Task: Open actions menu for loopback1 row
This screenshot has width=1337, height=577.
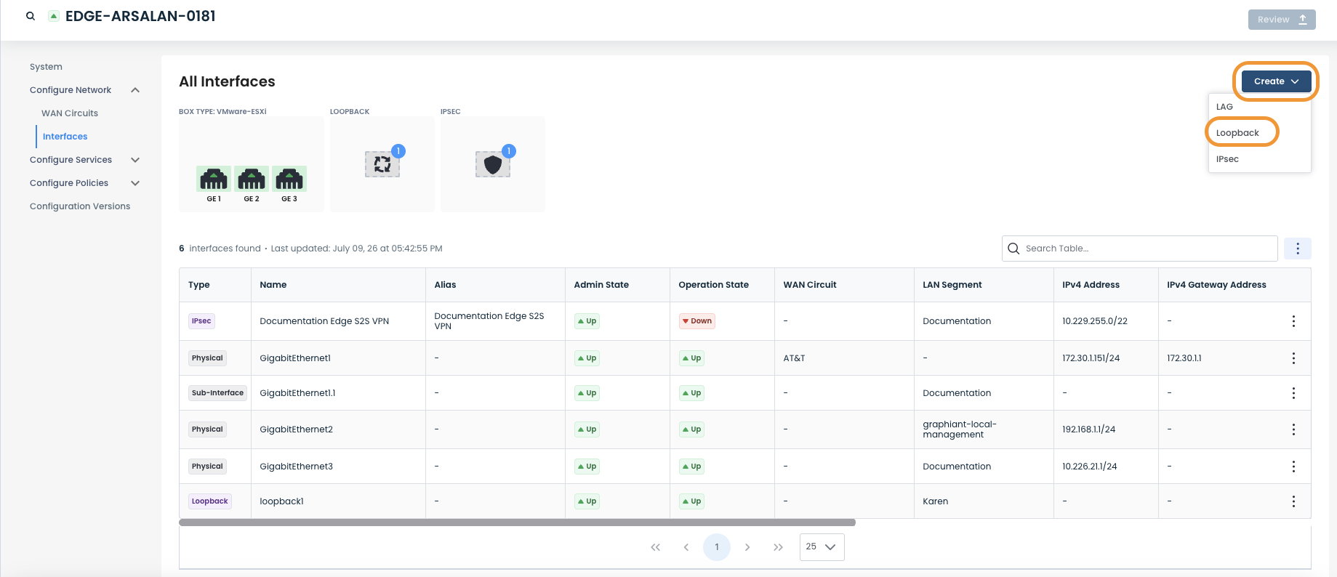Action: pos(1293,501)
